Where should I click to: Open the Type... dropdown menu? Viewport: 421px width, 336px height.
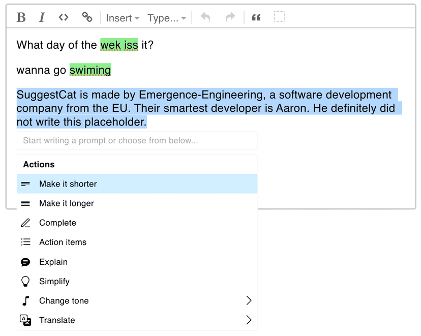pos(166,18)
